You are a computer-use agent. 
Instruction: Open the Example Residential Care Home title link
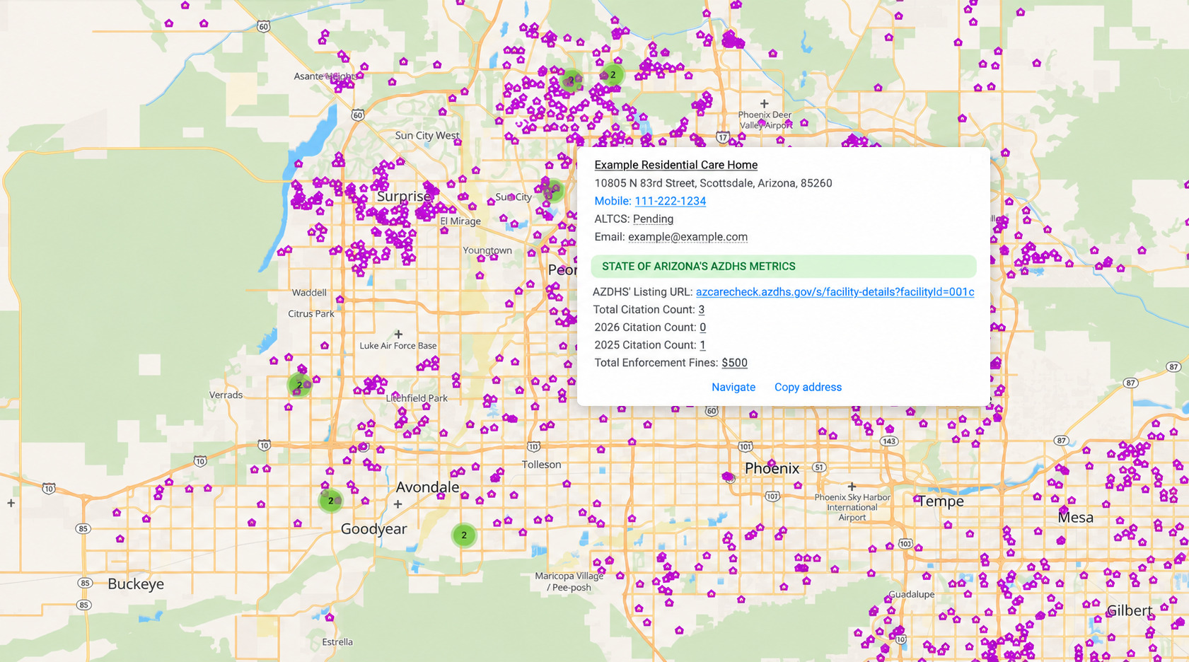[x=675, y=165]
